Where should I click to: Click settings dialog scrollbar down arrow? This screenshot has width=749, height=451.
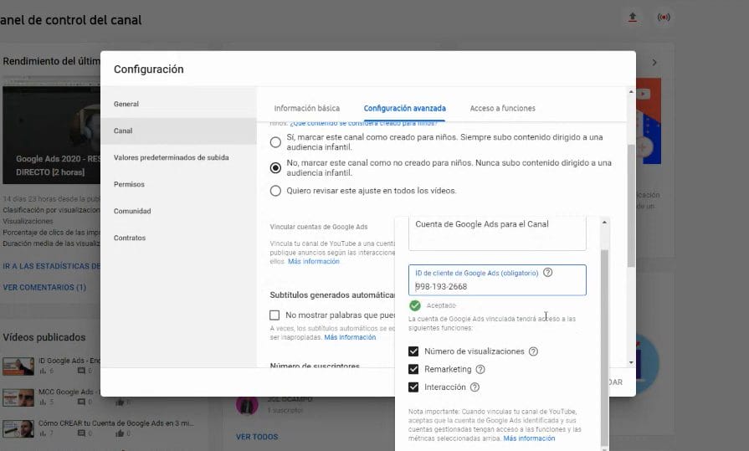[631, 362]
